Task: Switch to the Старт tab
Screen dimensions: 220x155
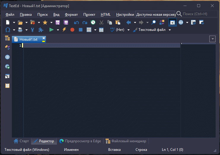Action: [x=21, y=141]
